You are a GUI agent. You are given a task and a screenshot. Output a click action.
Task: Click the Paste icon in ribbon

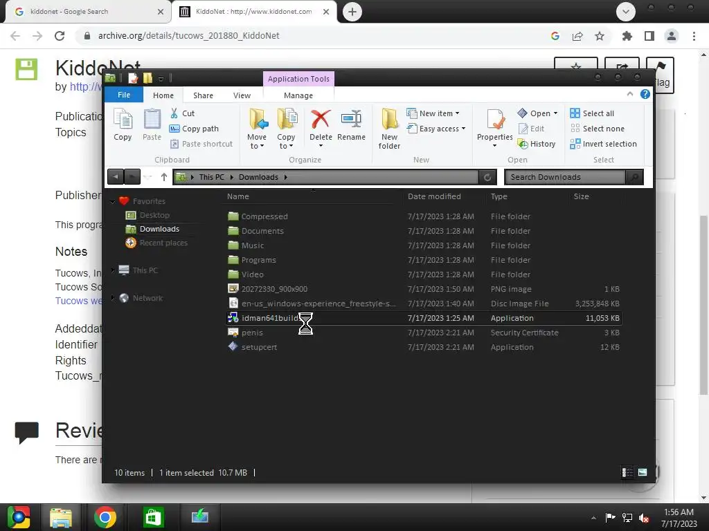152,125
